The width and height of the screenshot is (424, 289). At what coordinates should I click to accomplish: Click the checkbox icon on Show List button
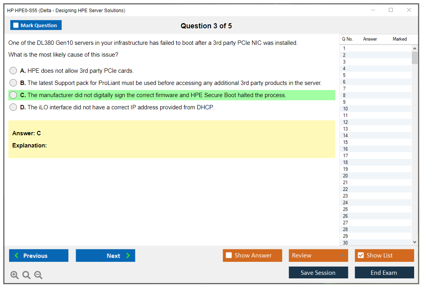[x=360, y=255]
